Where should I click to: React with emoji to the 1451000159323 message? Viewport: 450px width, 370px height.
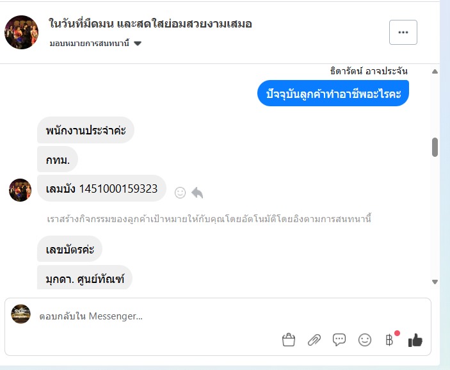pos(180,192)
